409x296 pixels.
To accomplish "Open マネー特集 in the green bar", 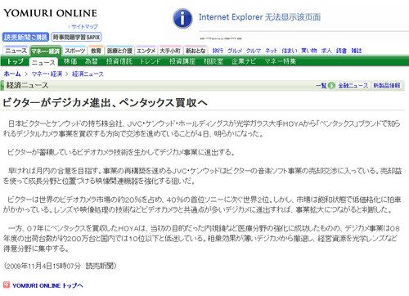I will click(281, 61).
